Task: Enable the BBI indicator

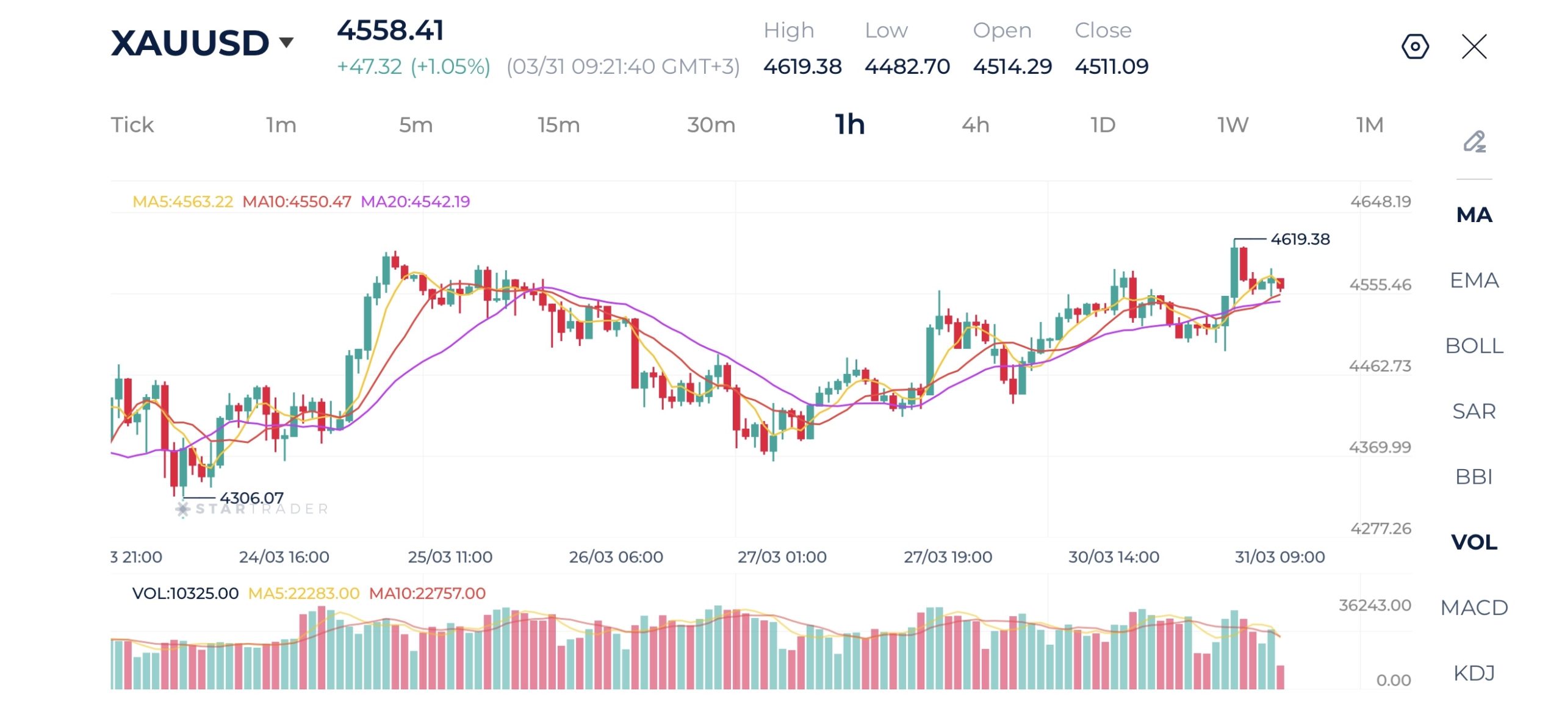Action: 1474,476
